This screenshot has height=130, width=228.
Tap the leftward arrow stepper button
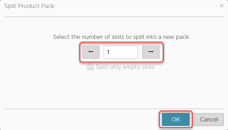point(91,52)
